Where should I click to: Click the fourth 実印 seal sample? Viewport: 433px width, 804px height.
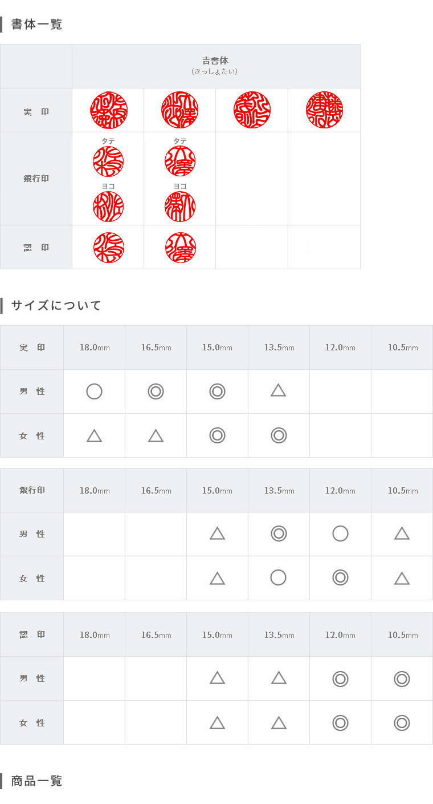click(324, 110)
